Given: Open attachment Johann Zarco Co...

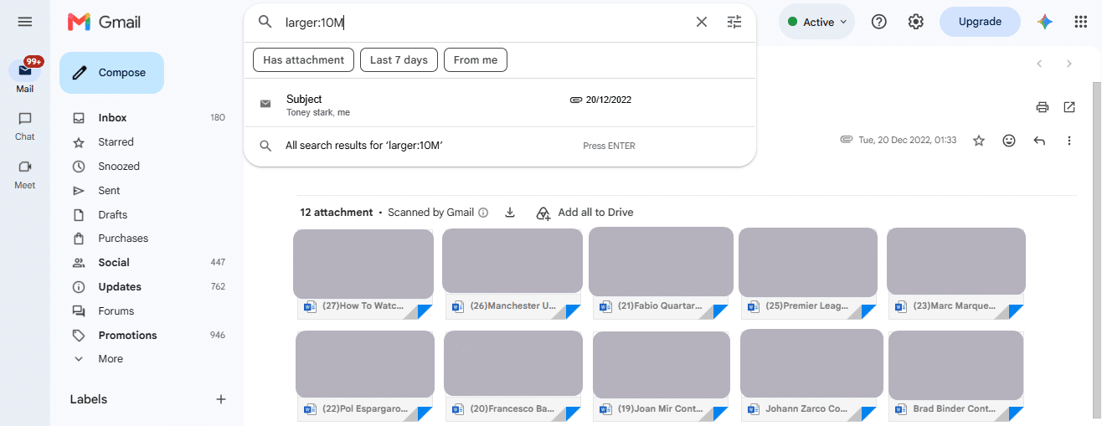Looking at the screenshot, I should click(x=811, y=376).
